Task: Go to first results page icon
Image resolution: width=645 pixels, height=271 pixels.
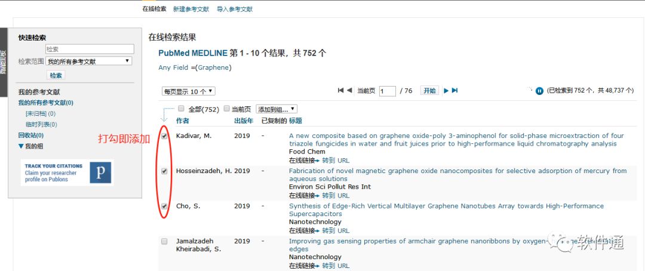Action: click(x=340, y=91)
